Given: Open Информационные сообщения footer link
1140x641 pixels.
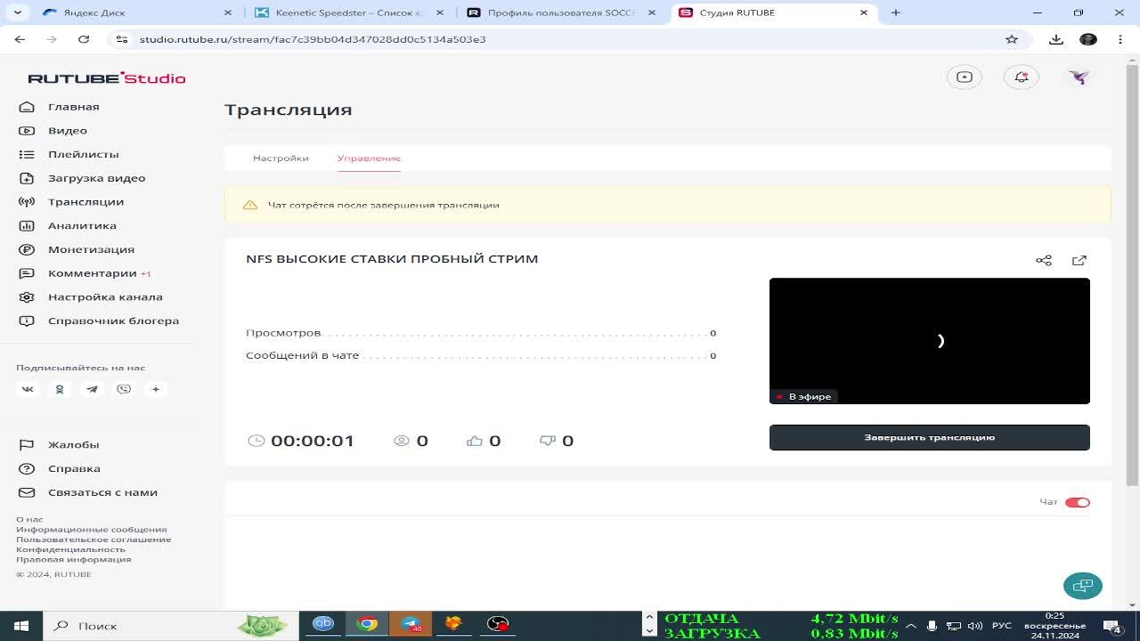Looking at the screenshot, I should (91, 529).
